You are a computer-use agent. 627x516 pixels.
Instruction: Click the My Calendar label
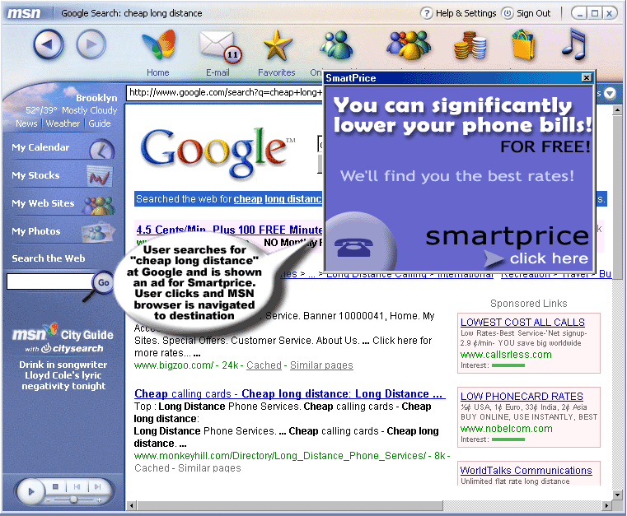point(40,147)
